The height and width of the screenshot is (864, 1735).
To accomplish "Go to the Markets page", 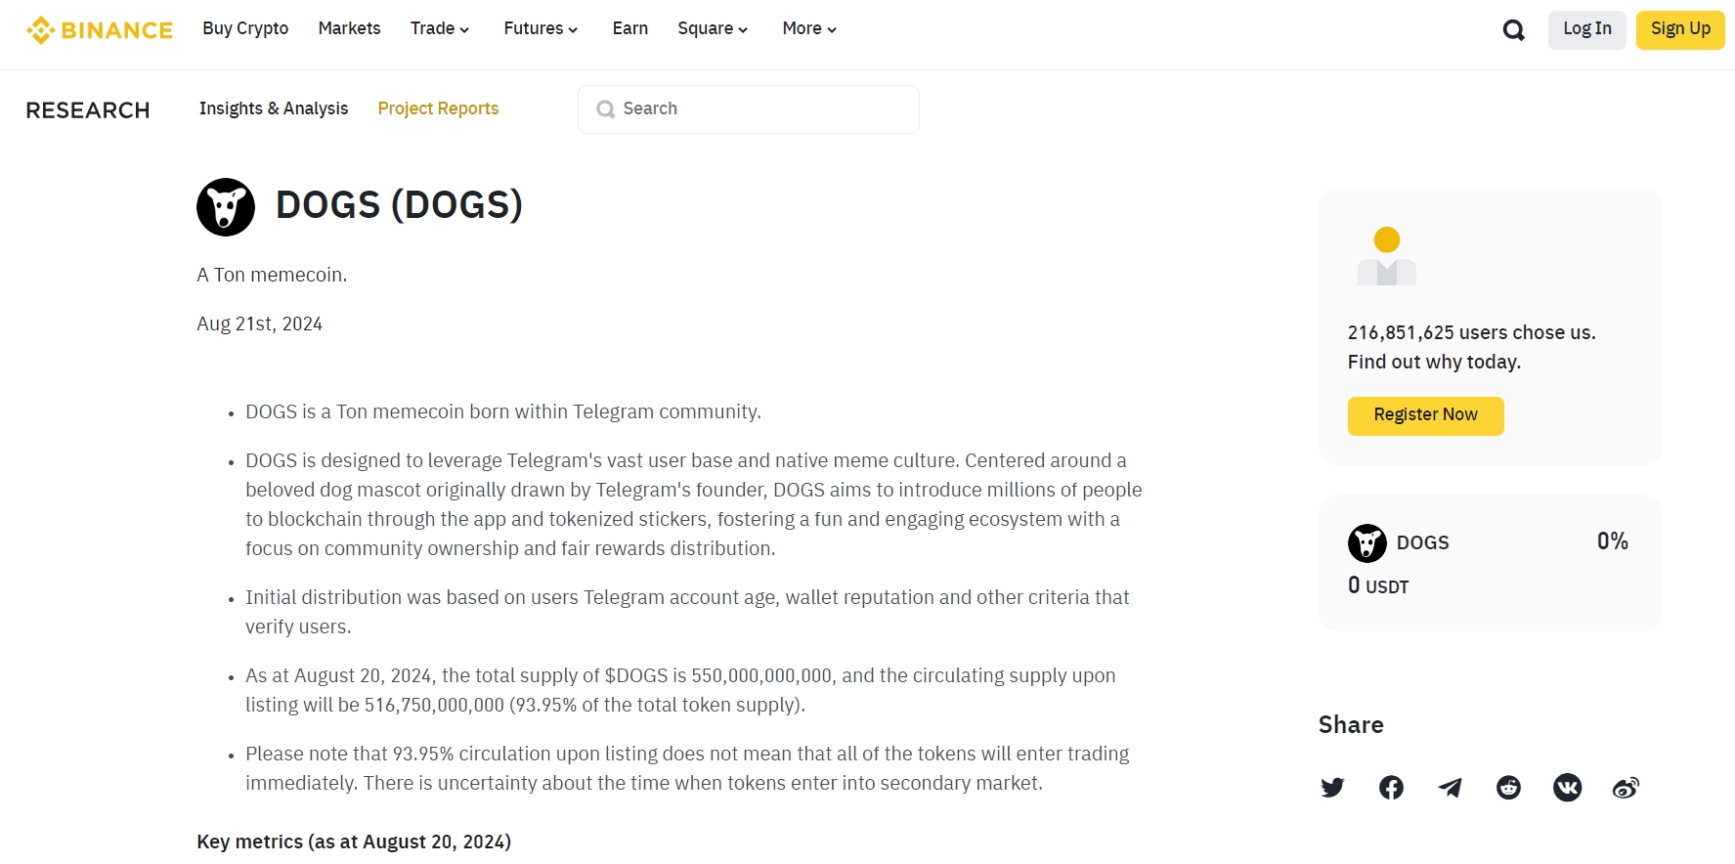I will (349, 29).
